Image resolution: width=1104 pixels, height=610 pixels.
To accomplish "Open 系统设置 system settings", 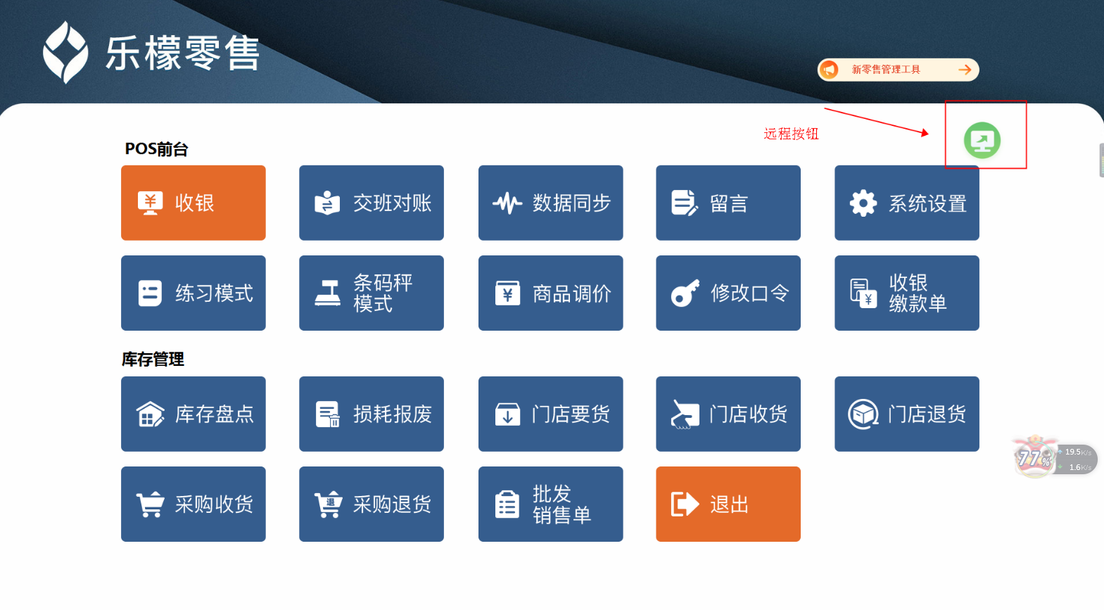I will tap(906, 203).
